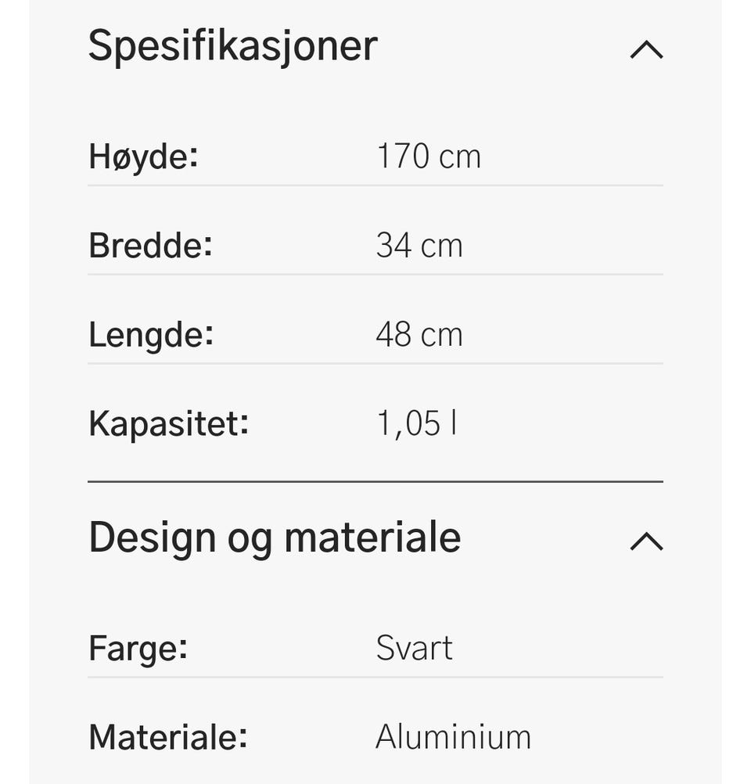The height and width of the screenshot is (784, 751).
Task: Click the Aluminium material value
Action: 453,737
